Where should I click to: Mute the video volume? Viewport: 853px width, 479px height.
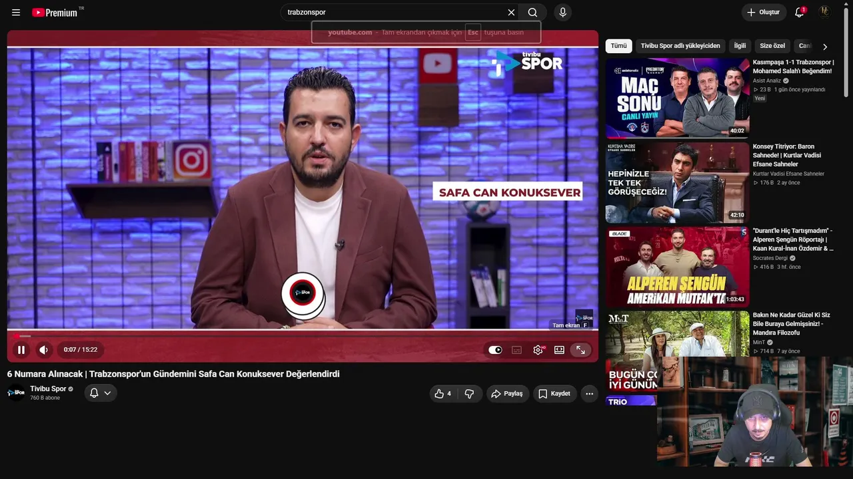[43, 350]
